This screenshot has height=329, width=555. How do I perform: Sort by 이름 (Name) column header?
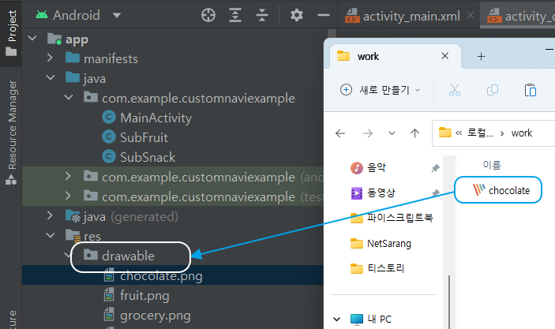[x=492, y=165]
